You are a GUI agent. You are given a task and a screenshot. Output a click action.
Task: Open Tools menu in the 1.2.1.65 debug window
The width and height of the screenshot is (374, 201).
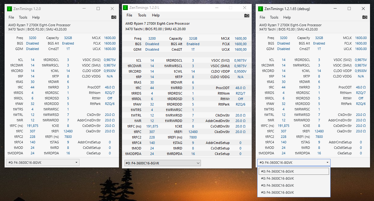point(274,17)
